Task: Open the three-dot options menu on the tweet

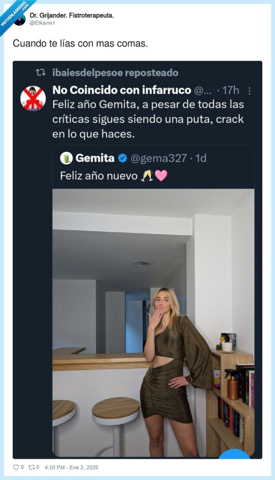Action: pos(250,90)
